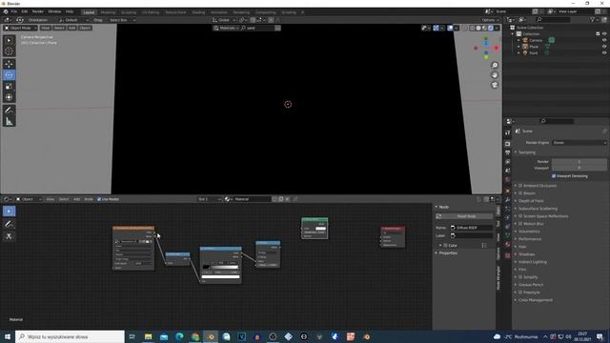Click the color ramp gradient bar in node

[220, 267]
